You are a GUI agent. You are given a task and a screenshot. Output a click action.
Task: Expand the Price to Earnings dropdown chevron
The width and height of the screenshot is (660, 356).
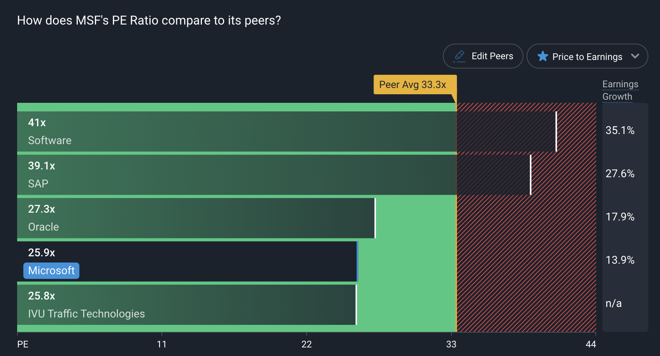[635, 56]
